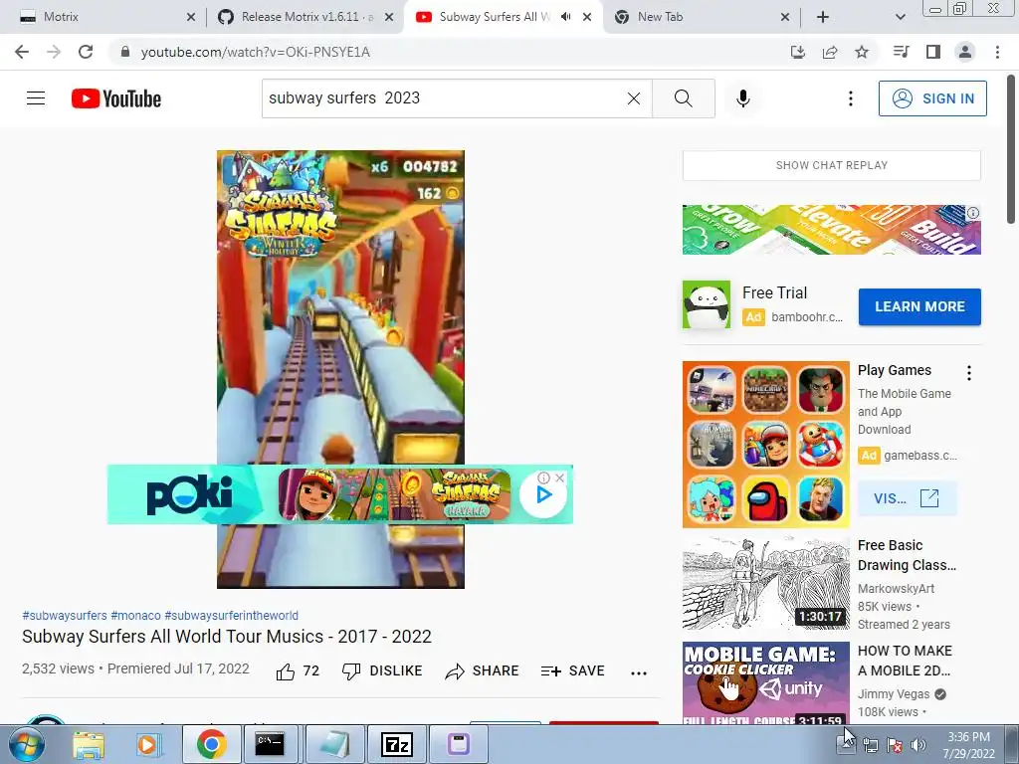Image resolution: width=1019 pixels, height=764 pixels.
Task: Click the SIGN IN button
Action: [932, 98]
